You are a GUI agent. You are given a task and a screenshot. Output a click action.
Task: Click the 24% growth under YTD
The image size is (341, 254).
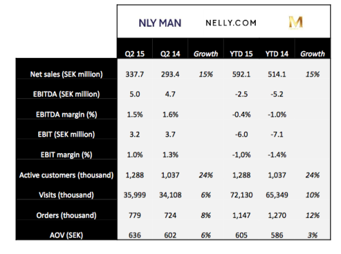[x=312, y=175]
